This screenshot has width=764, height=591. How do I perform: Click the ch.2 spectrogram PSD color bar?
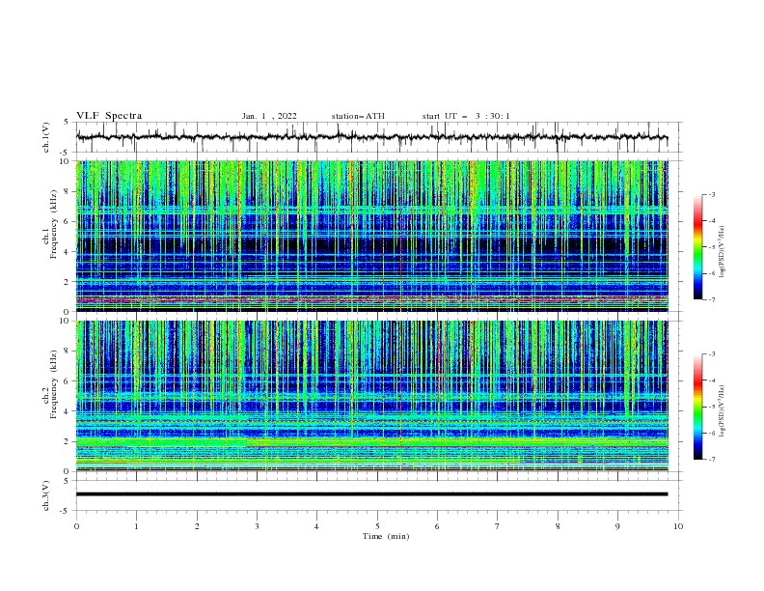pos(698,407)
